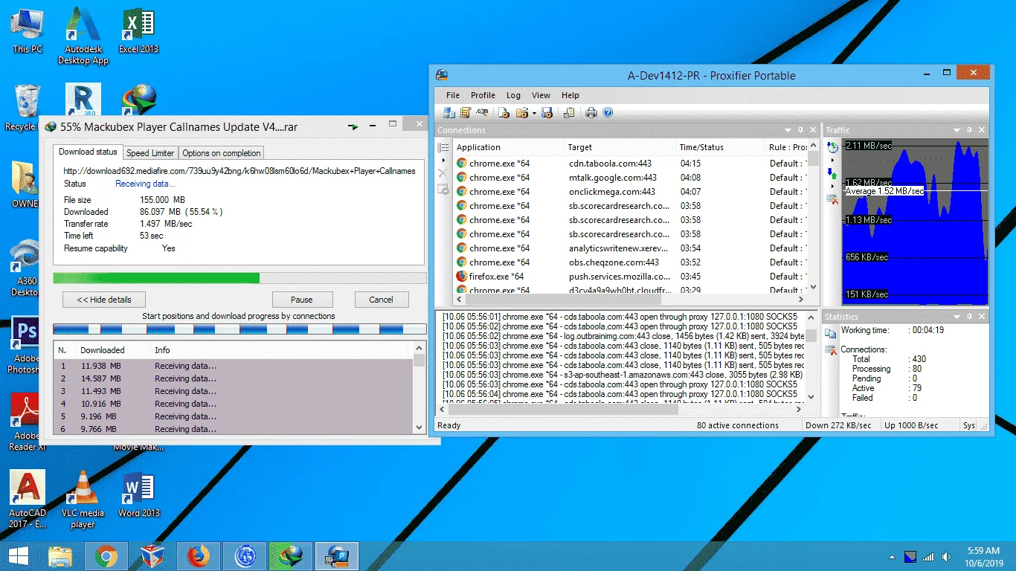Open Word 2013 desktop shortcut
1016x571 pixels.
click(x=139, y=494)
